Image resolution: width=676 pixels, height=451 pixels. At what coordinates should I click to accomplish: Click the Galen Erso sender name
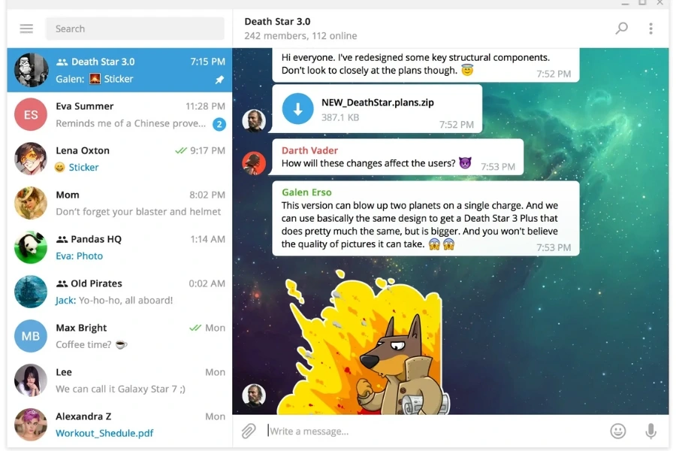click(x=306, y=192)
